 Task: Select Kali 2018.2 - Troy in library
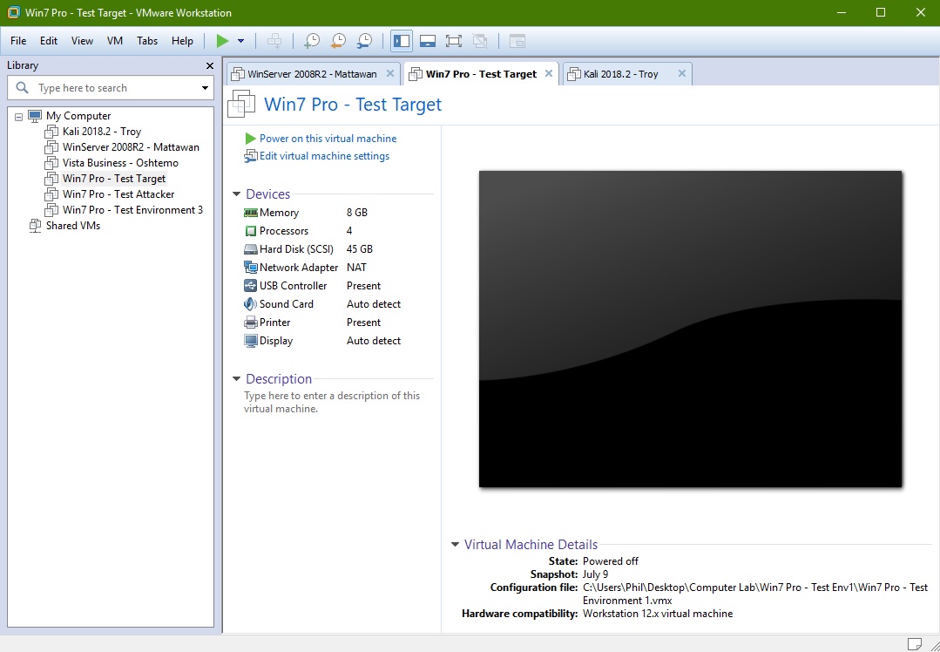click(102, 132)
